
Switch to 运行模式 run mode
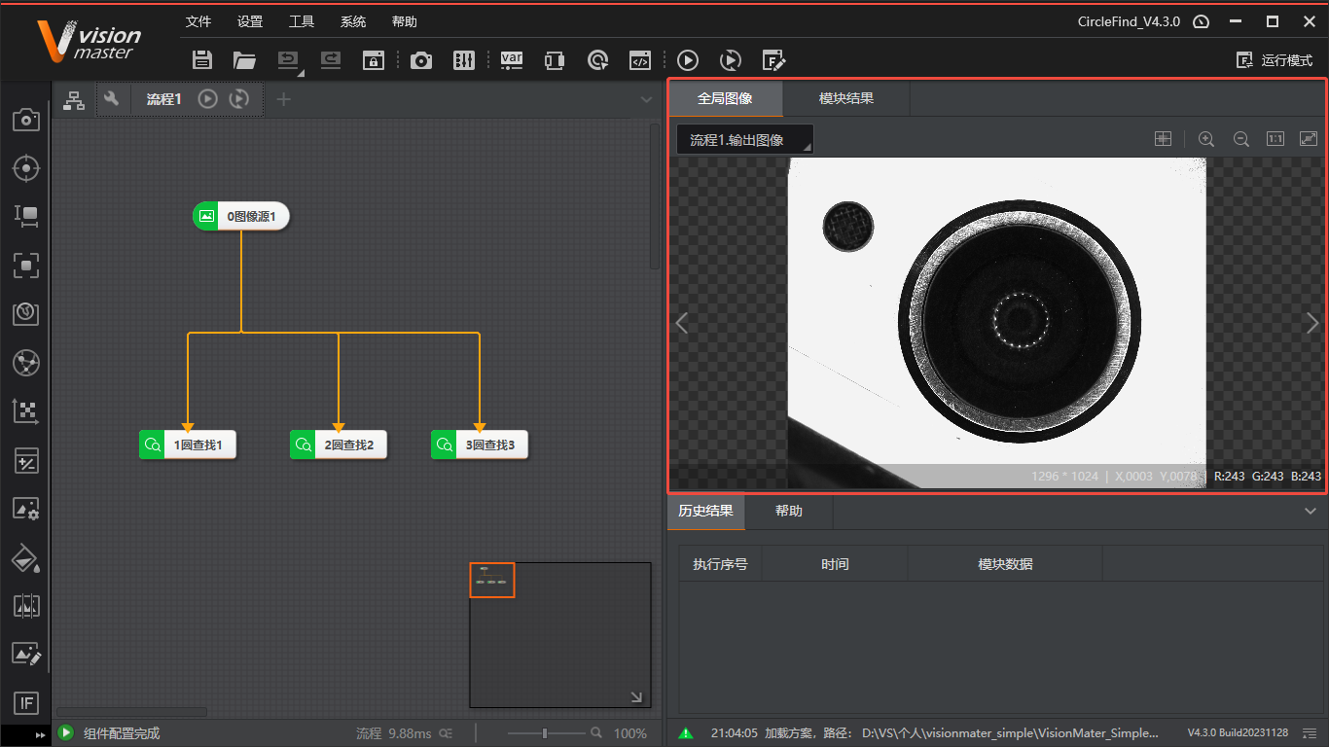tap(1275, 60)
